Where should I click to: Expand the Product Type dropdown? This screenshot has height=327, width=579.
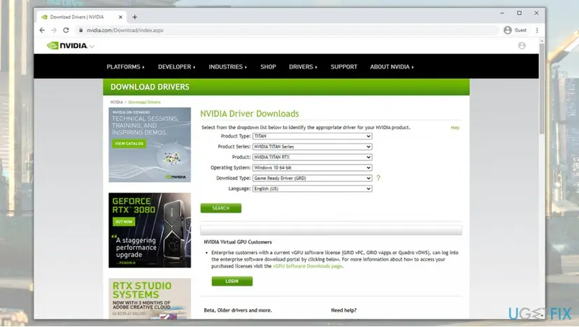tap(312, 136)
